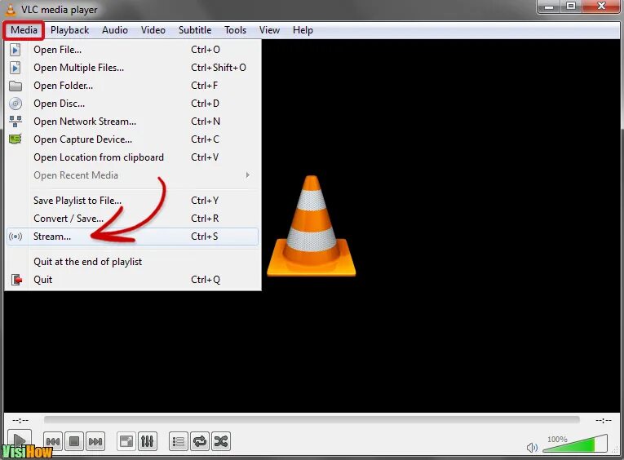Open the Media menu

24,30
